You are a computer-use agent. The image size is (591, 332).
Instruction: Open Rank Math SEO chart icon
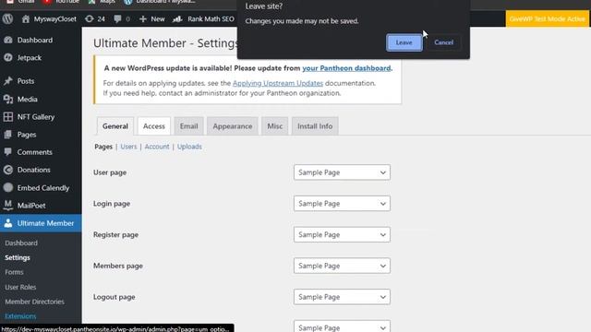(x=177, y=18)
